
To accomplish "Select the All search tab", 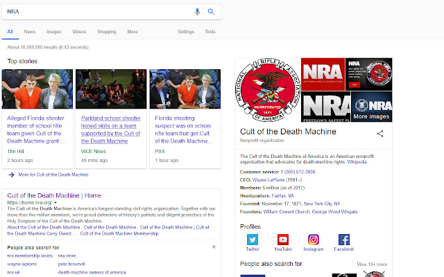I will (10, 32).
